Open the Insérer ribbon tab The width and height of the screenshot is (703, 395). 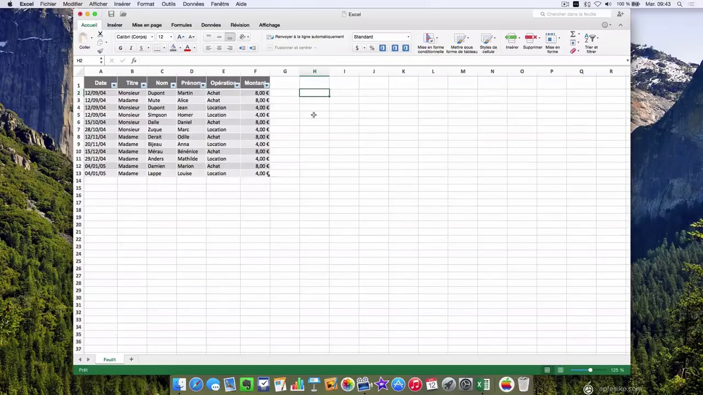tap(115, 25)
